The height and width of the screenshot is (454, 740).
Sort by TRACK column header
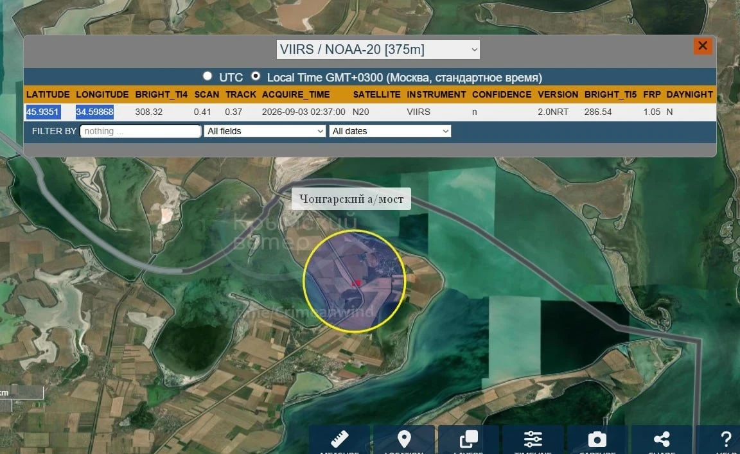click(241, 94)
